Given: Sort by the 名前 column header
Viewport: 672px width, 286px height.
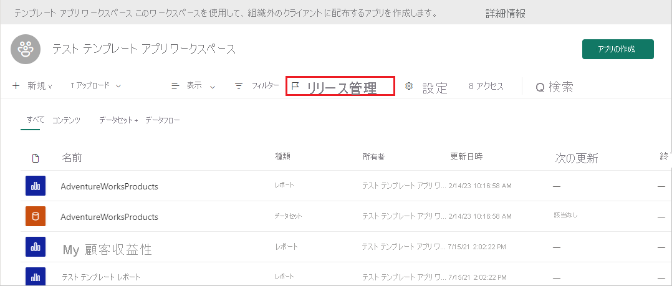Looking at the screenshot, I should 72,158.
